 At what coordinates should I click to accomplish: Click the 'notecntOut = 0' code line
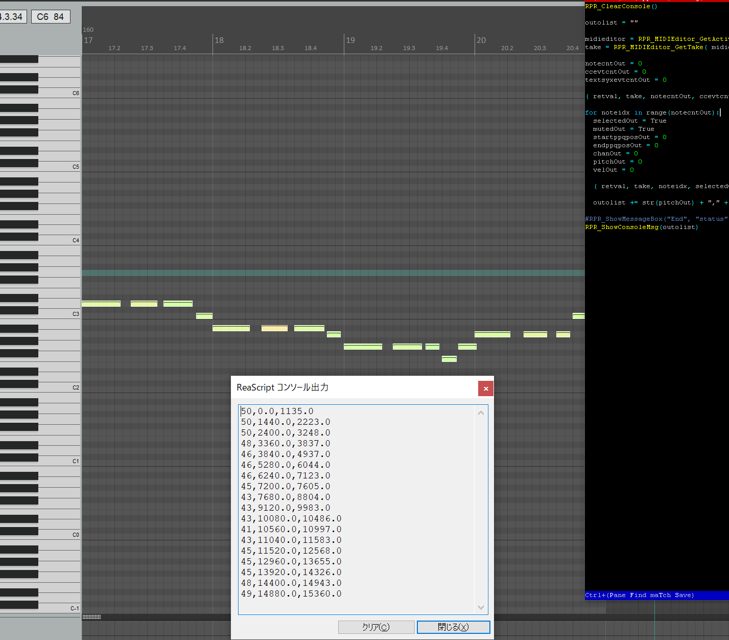[x=614, y=63]
